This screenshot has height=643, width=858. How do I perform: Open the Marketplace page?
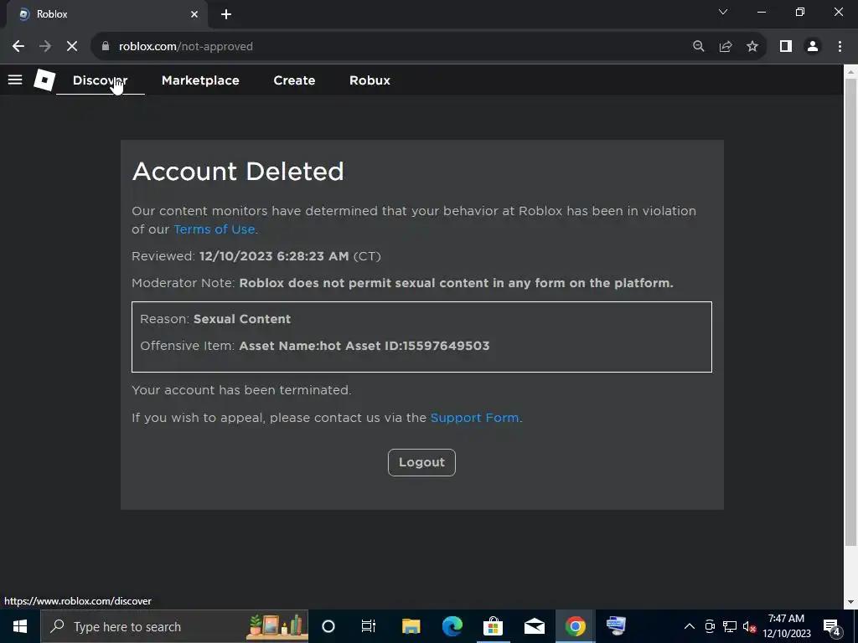point(200,80)
